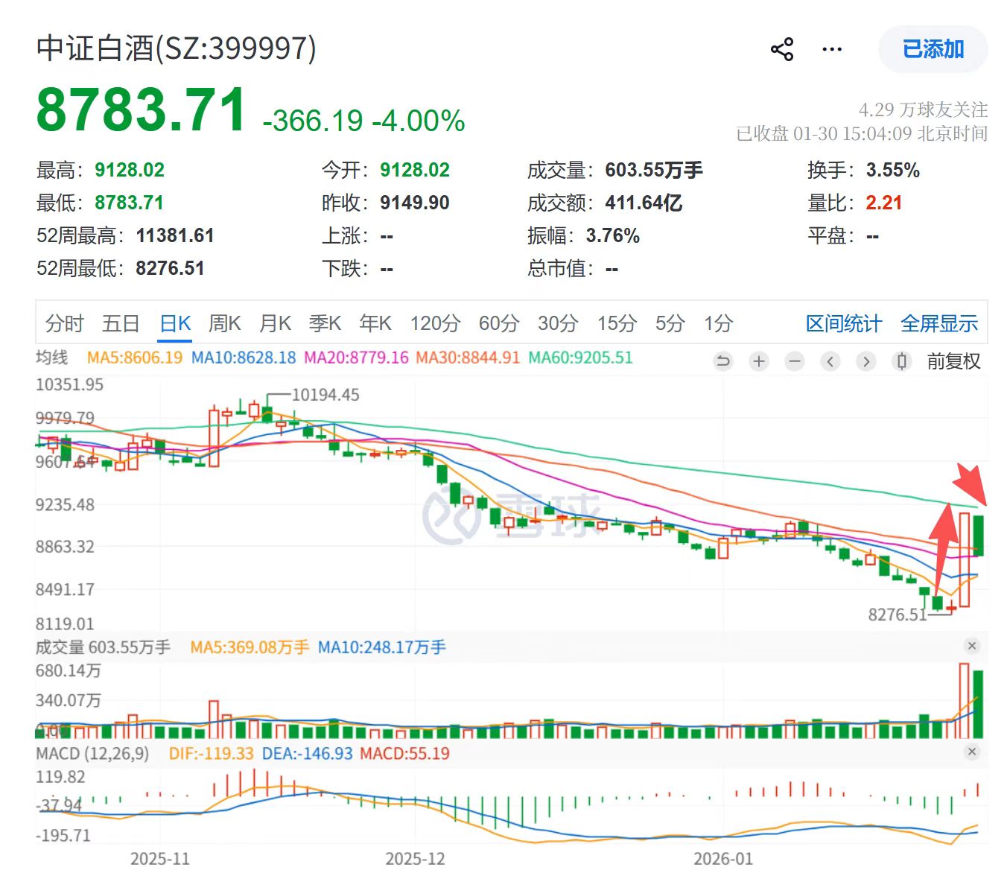The image size is (1007, 873).
Task: Click the 量比 value 2.21
Action: pyautogui.click(x=884, y=203)
